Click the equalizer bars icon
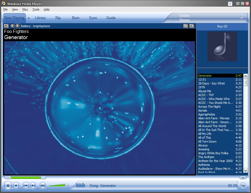 point(80,185)
